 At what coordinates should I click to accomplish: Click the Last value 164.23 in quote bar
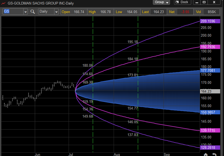(158, 12)
